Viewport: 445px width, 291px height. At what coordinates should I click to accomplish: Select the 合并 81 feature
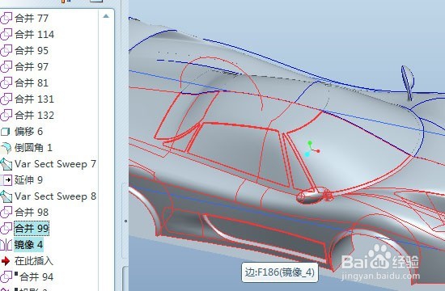coord(32,83)
